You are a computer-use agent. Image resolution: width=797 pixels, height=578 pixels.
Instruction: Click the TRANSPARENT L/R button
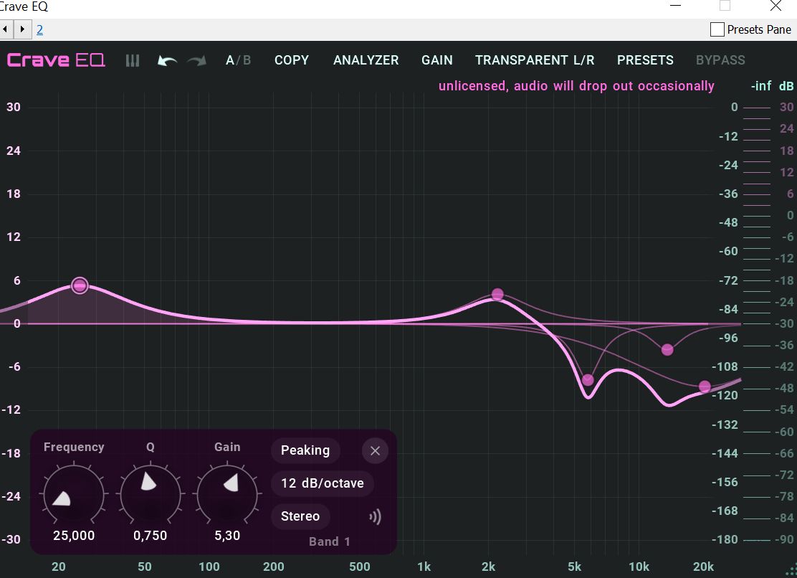point(535,60)
